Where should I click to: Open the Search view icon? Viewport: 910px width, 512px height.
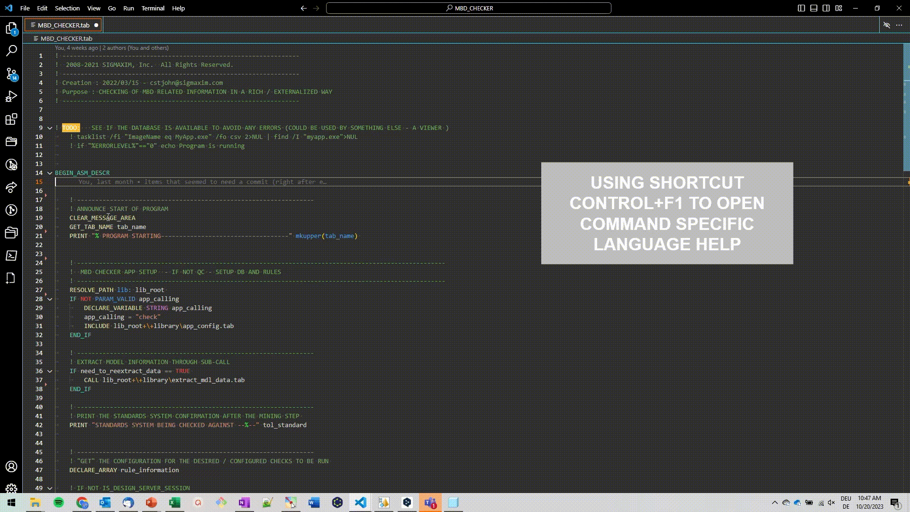click(x=11, y=51)
